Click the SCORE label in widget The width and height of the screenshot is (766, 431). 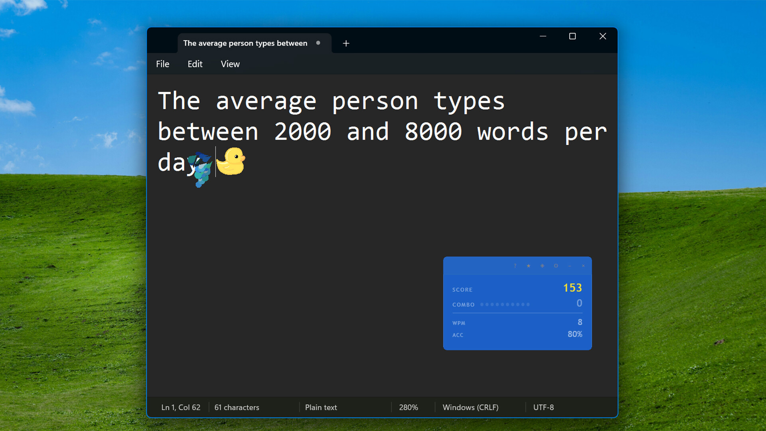[462, 290]
